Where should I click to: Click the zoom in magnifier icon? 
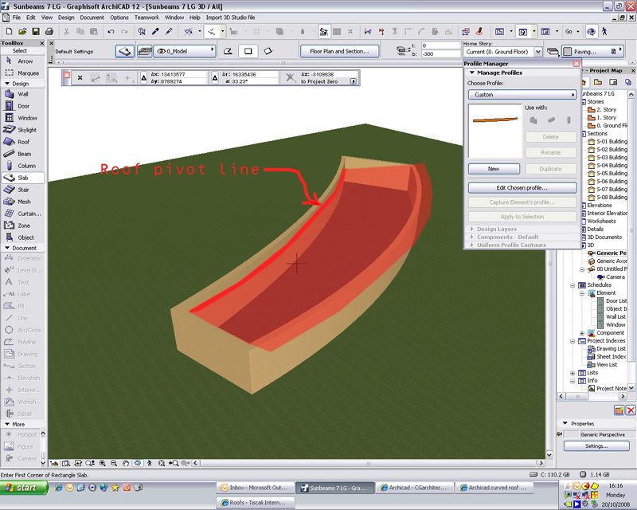point(103,463)
